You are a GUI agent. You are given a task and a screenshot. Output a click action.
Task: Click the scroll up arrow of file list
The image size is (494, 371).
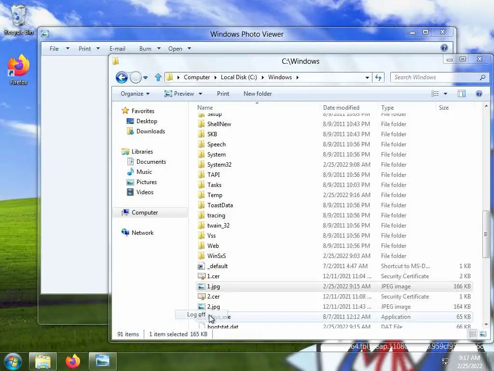pos(486,106)
